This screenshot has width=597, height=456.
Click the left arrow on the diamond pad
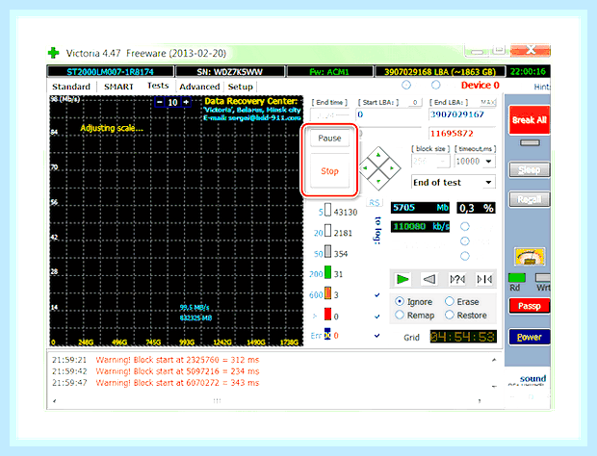[365, 167]
